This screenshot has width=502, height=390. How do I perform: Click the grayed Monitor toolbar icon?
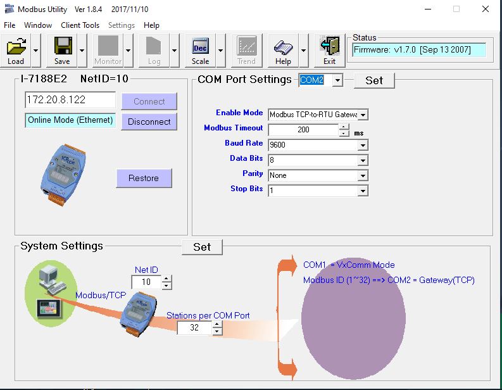point(108,46)
